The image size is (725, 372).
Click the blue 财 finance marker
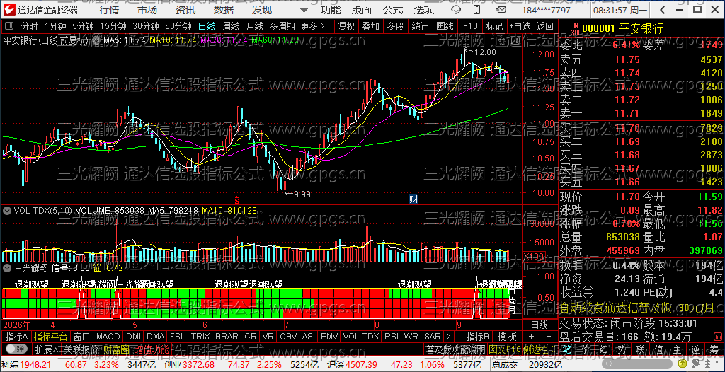(x=413, y=199)
